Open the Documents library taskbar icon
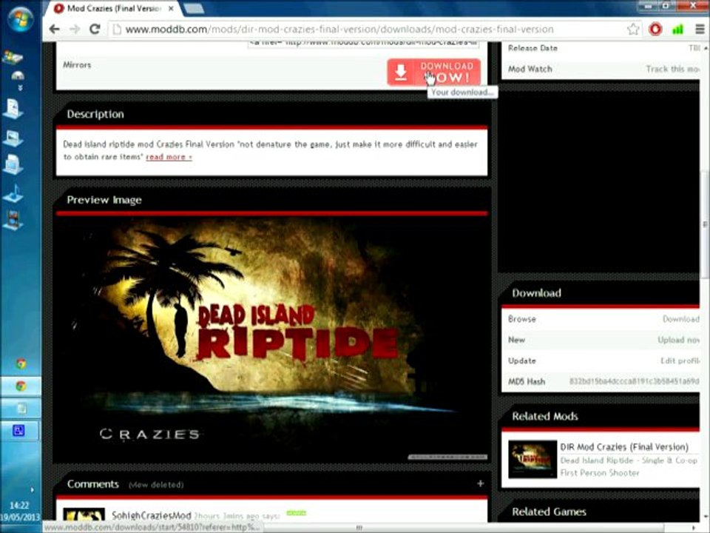The image size is (710, 533). pyautogui.click(x=13, y=110)
